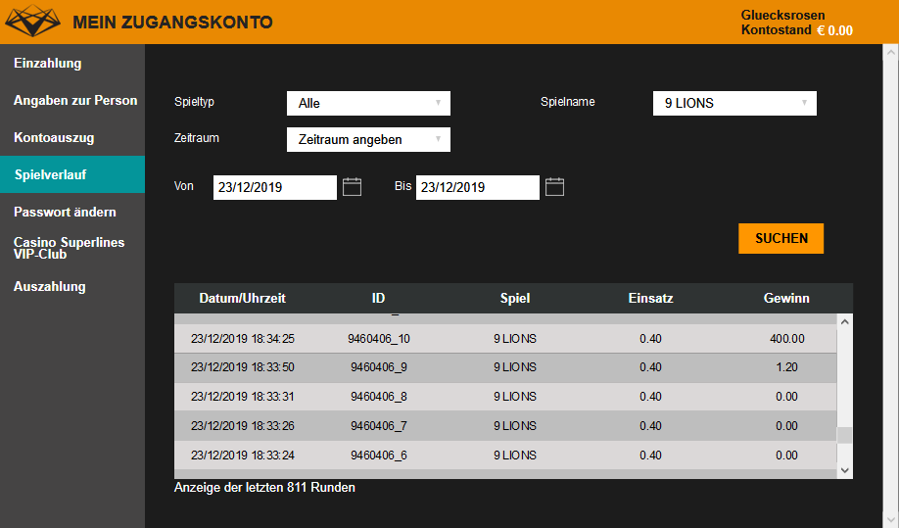Viewport: 899px width, 528px height.
Task: Go to Angaben zur Person
Action: [x=75, y=100]
